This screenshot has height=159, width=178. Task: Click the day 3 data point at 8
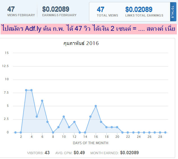[x=26, y=90]
